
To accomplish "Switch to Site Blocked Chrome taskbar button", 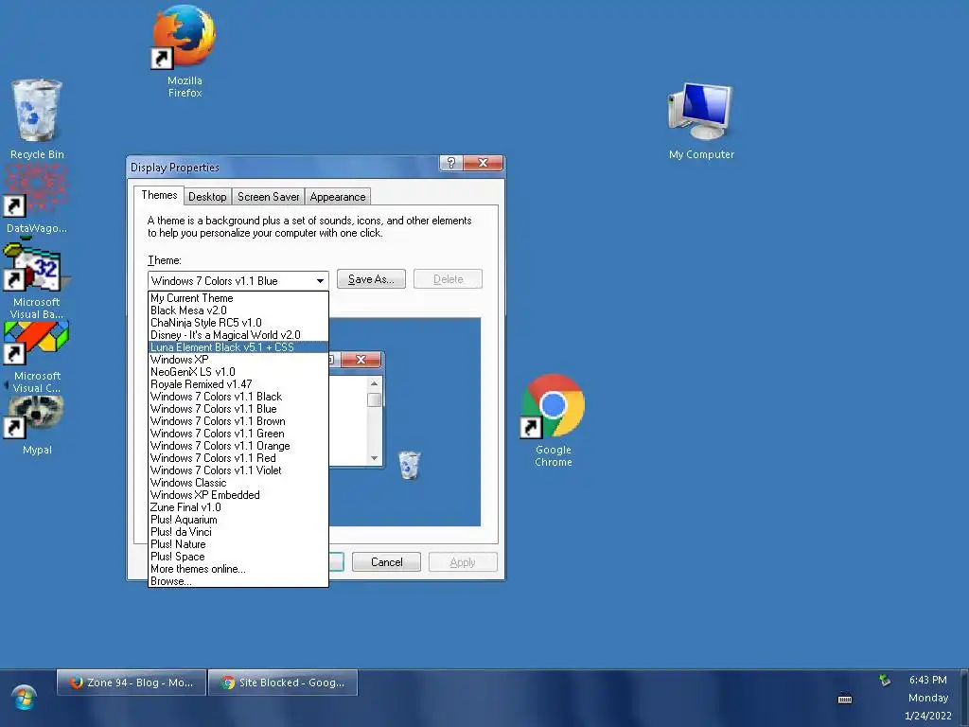I will tap(283, 683).
